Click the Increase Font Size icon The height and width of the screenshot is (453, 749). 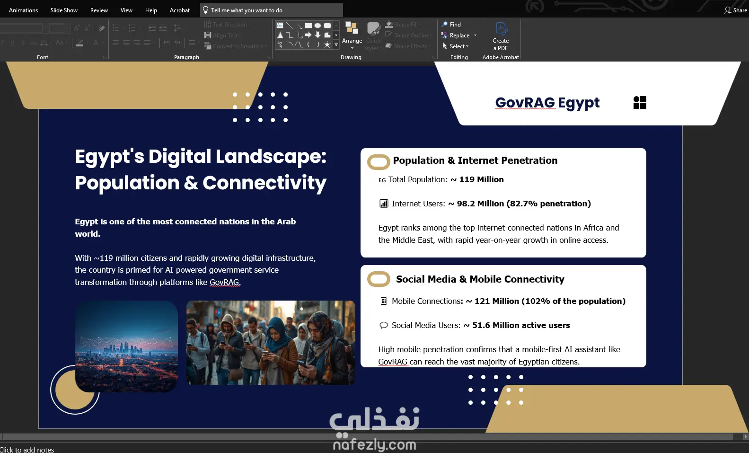click(77, 28)
